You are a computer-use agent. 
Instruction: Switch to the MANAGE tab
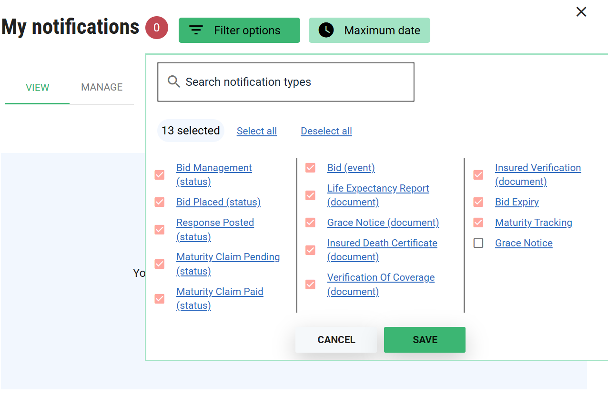point(101,87)
